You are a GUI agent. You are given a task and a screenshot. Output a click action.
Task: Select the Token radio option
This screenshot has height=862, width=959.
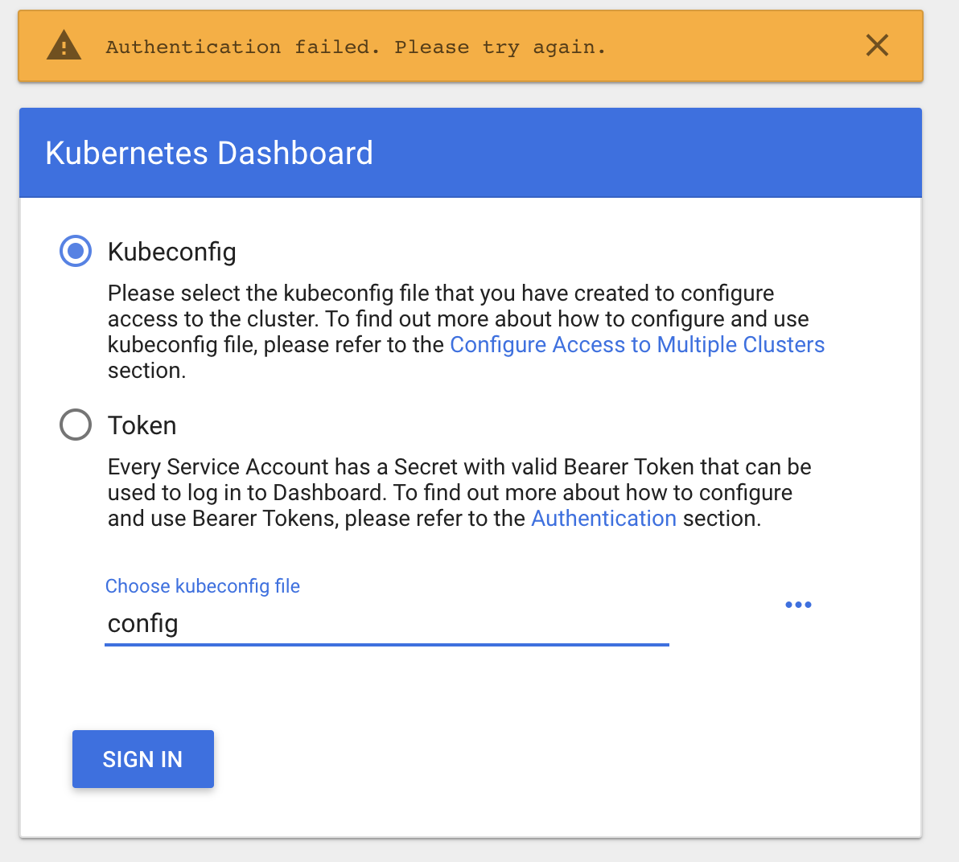coord(76,425)
